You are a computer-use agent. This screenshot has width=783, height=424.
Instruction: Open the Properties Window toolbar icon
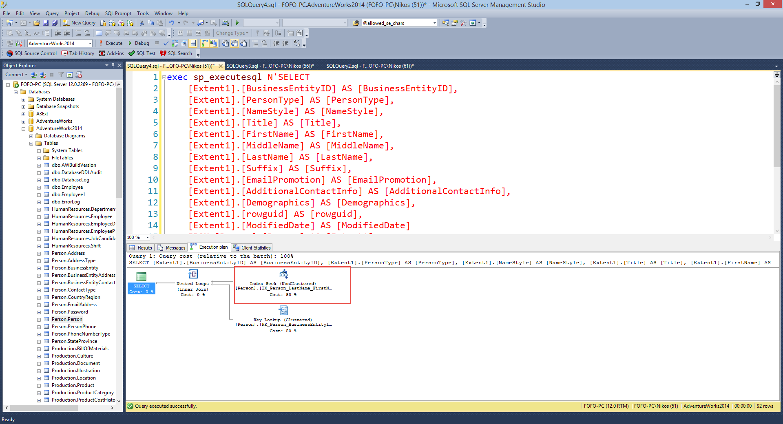[x=454, y=23]
